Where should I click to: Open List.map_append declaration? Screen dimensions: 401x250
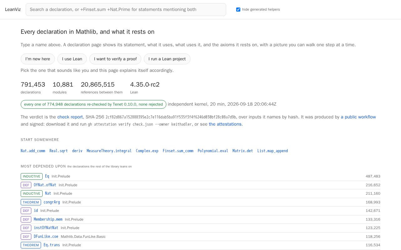[273, 151]
